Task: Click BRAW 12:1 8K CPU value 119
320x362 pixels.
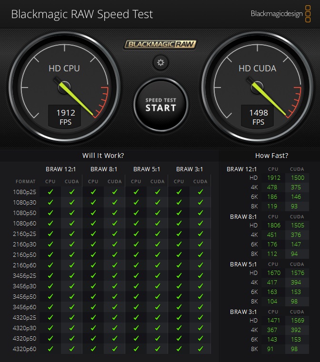Action: pos(272,206)
